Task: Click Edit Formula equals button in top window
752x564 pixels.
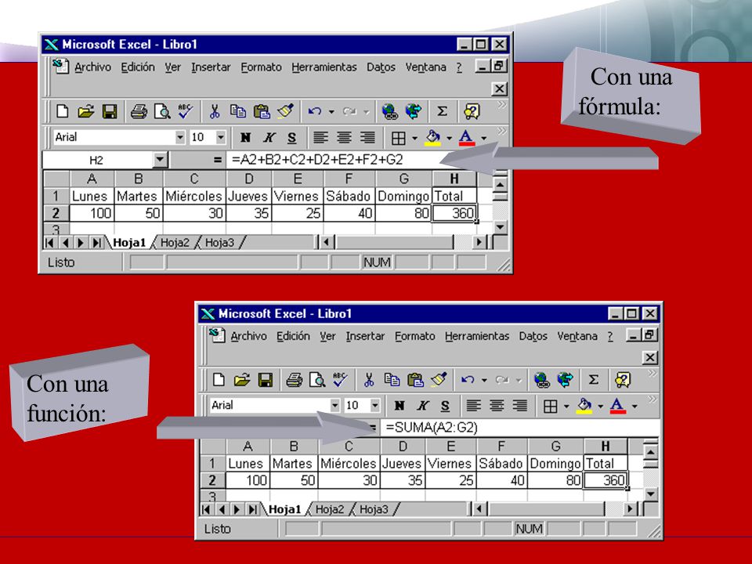Action: [x=217, y=160]
